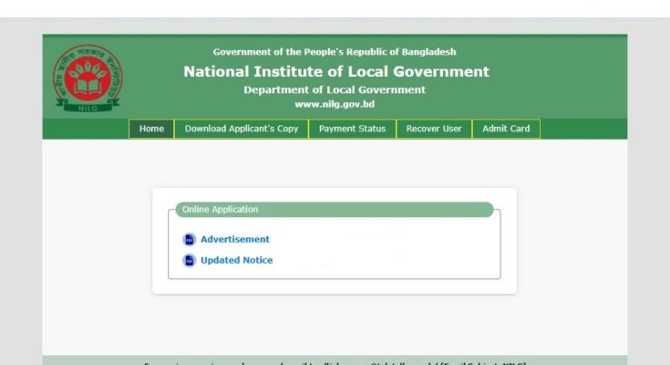This screenshot has width=670, height=365.
Task: Go to the Home menu item
Action: 151,129
